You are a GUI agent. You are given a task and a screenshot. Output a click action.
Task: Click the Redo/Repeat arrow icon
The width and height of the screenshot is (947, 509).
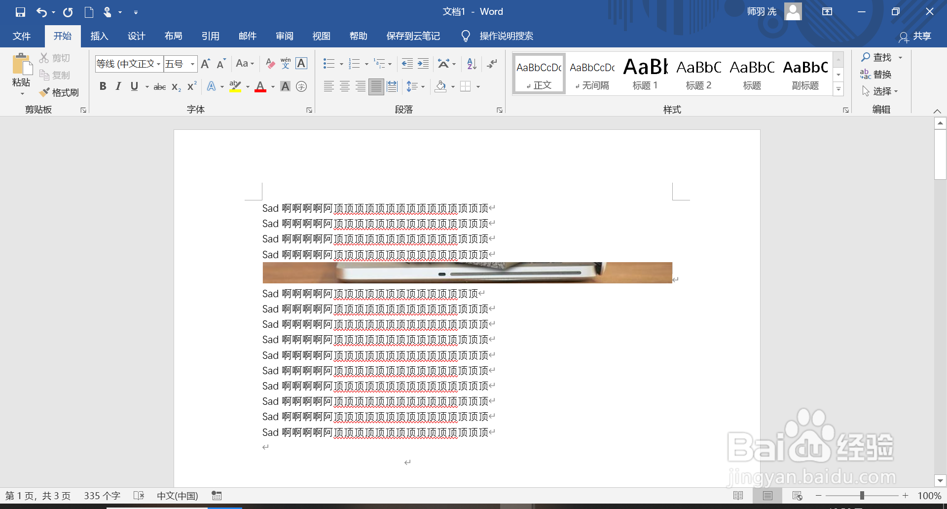tap(68, 12)
